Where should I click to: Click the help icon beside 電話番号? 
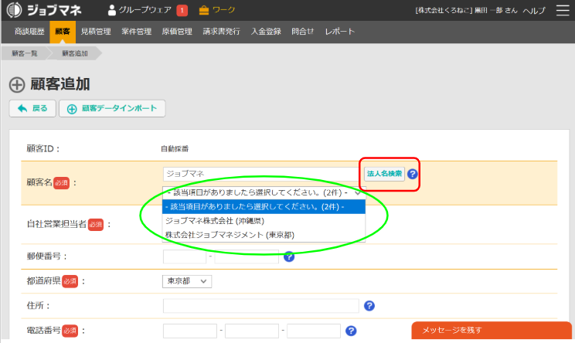[x=351, y=331]
